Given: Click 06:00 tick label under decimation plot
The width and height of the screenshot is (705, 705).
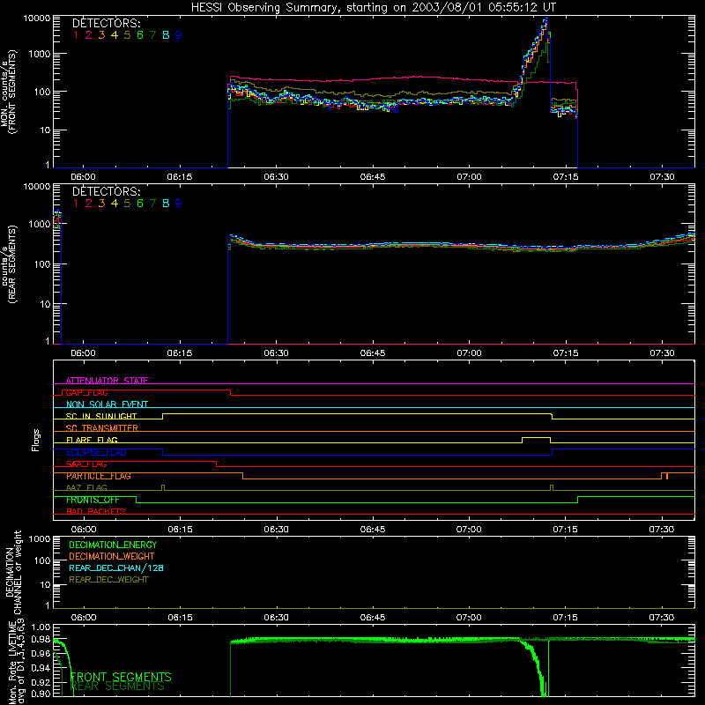Looking at the screenshot, I should click(x=84, y=618).
